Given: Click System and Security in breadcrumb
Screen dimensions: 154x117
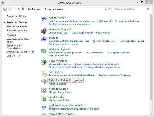Looking at the screenshot, I should [55, 9].
